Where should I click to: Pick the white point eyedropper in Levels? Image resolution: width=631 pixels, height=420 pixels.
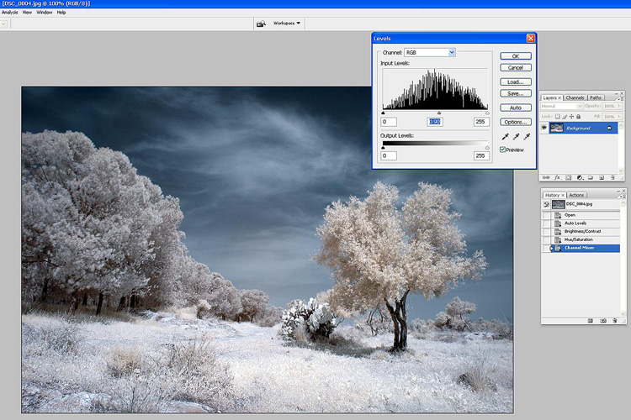[528, 136]
